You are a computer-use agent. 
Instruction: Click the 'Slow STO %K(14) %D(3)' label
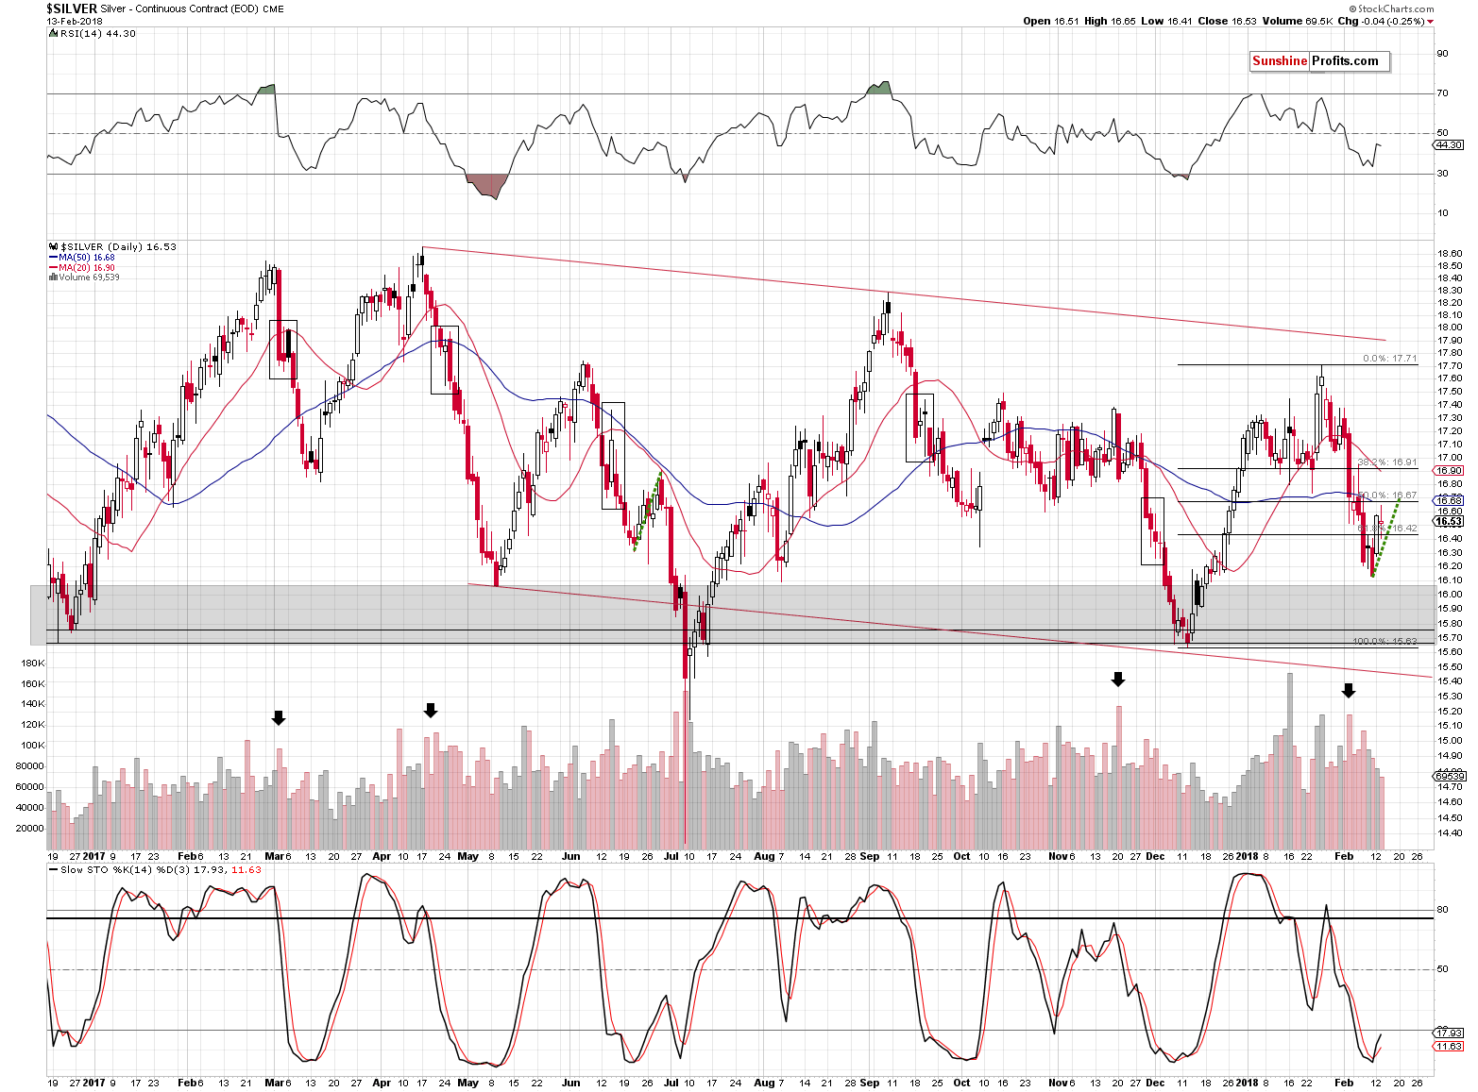point(126,870)
